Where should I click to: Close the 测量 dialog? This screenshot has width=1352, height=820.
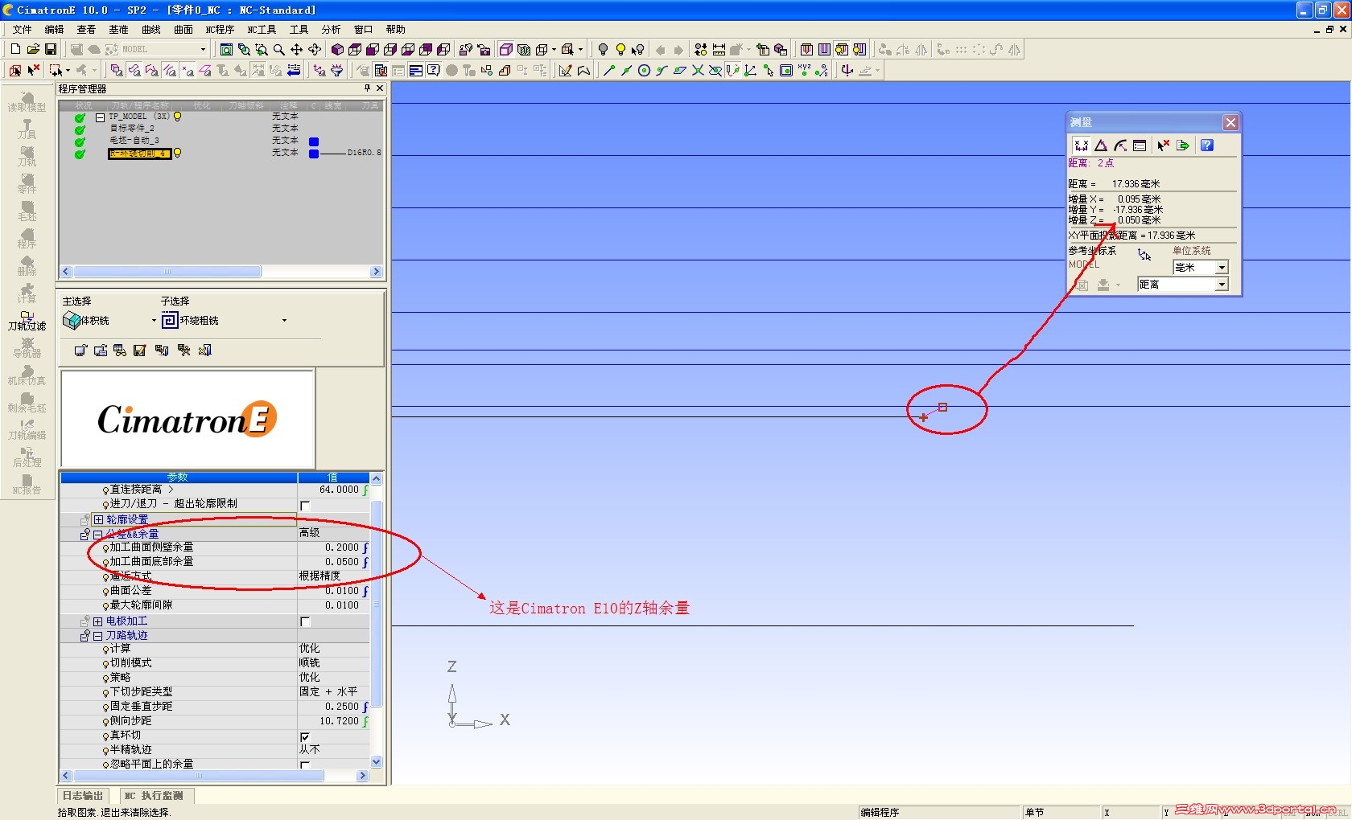[x=1230, y=122]
